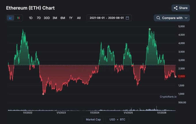Image resolution: width=196 pixels, height=124 pixels.
Task: Click the 3,500 axis label
Action: click(181, 52)
